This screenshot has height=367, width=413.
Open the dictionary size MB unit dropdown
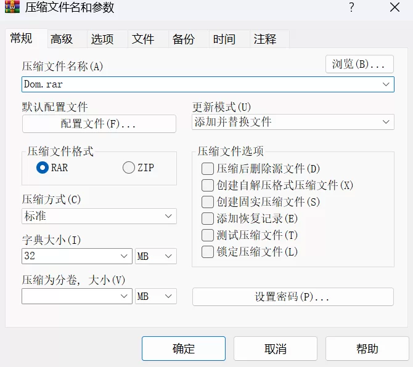[x=156, y=256]
